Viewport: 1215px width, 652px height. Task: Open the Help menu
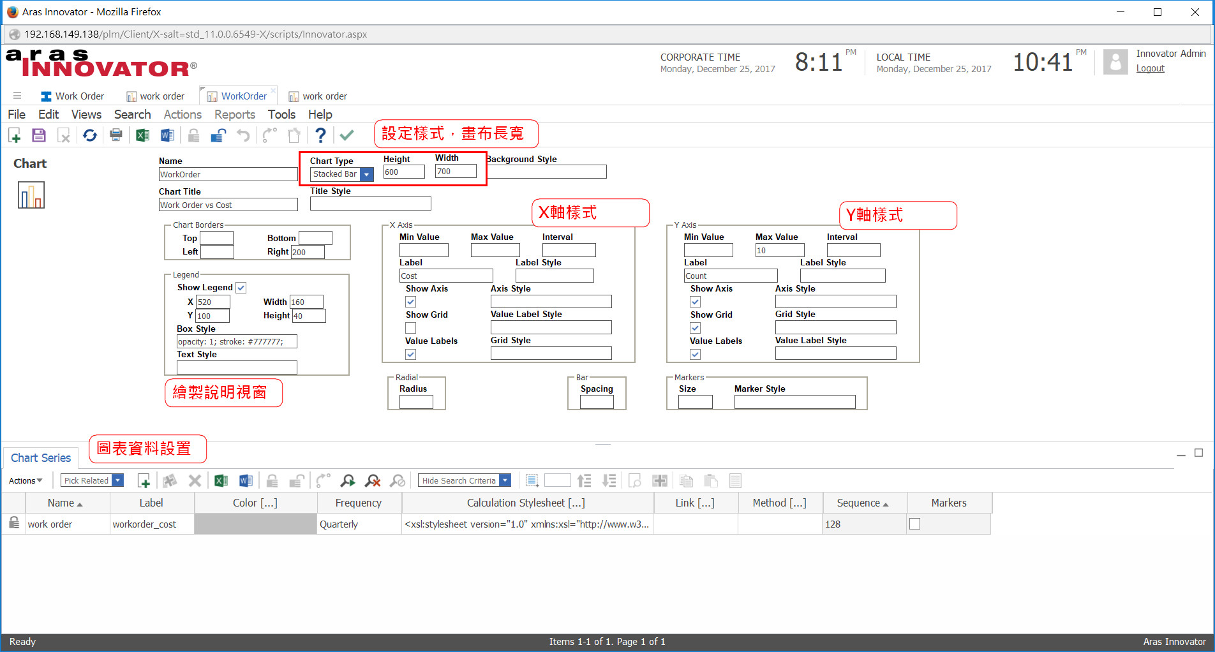click(320, 114)
